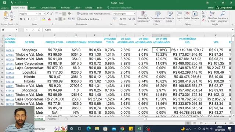Click the thousands separator 000 icon
The height and width of the screenshot is (132, 235).
(124, 19)
